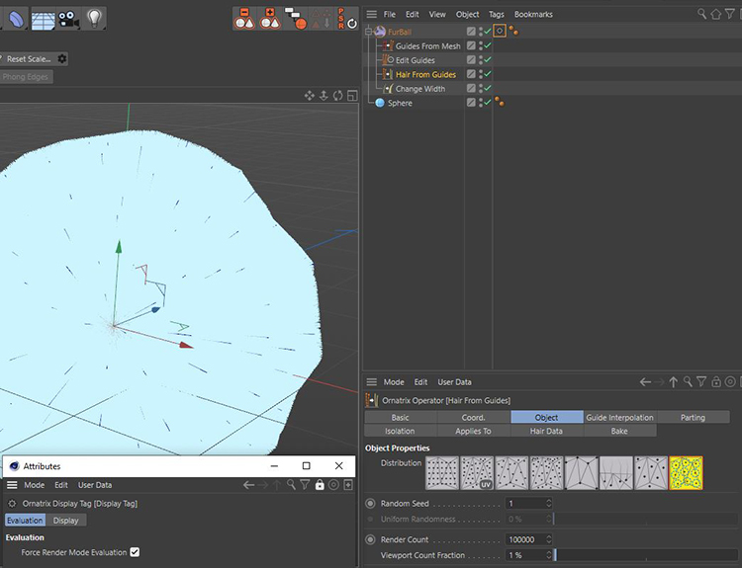Screen dimensions: 742x568
Task: Click the rotate view icon in the viewport
Action: [x=338, y=96]
